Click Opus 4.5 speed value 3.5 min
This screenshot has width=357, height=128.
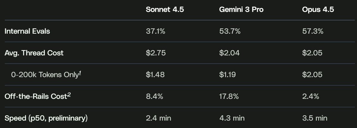click(x=314, y=118)
